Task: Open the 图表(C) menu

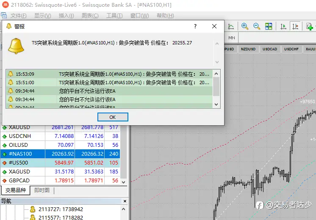Action: pyautogui.click(x=90, y=16)
